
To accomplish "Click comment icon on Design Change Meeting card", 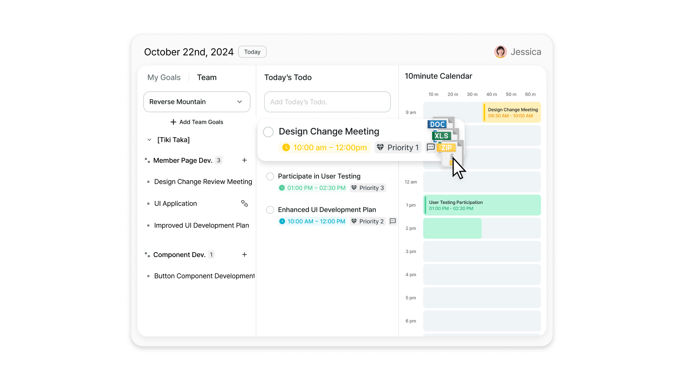I will [430, 147].
